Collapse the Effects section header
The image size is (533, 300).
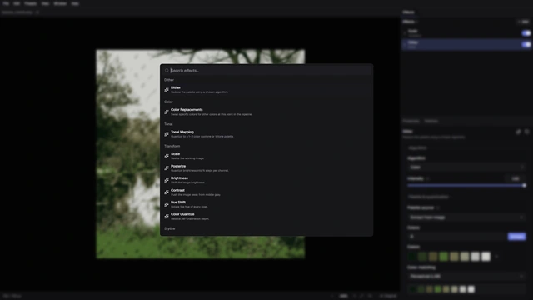pos(410,22)
